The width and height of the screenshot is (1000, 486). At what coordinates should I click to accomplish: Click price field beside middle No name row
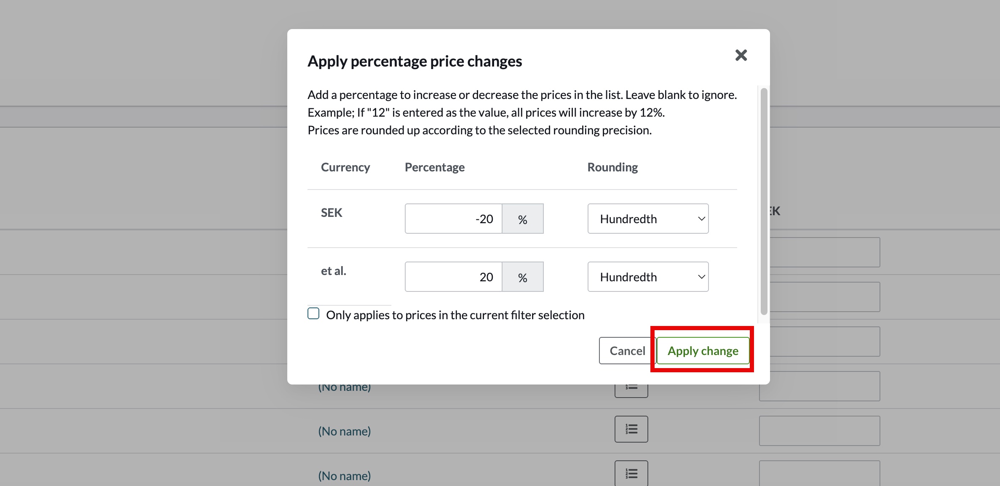(819, 431)
